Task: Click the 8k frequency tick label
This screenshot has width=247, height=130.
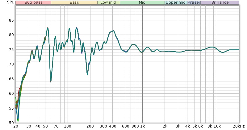Action: (210, 126)
